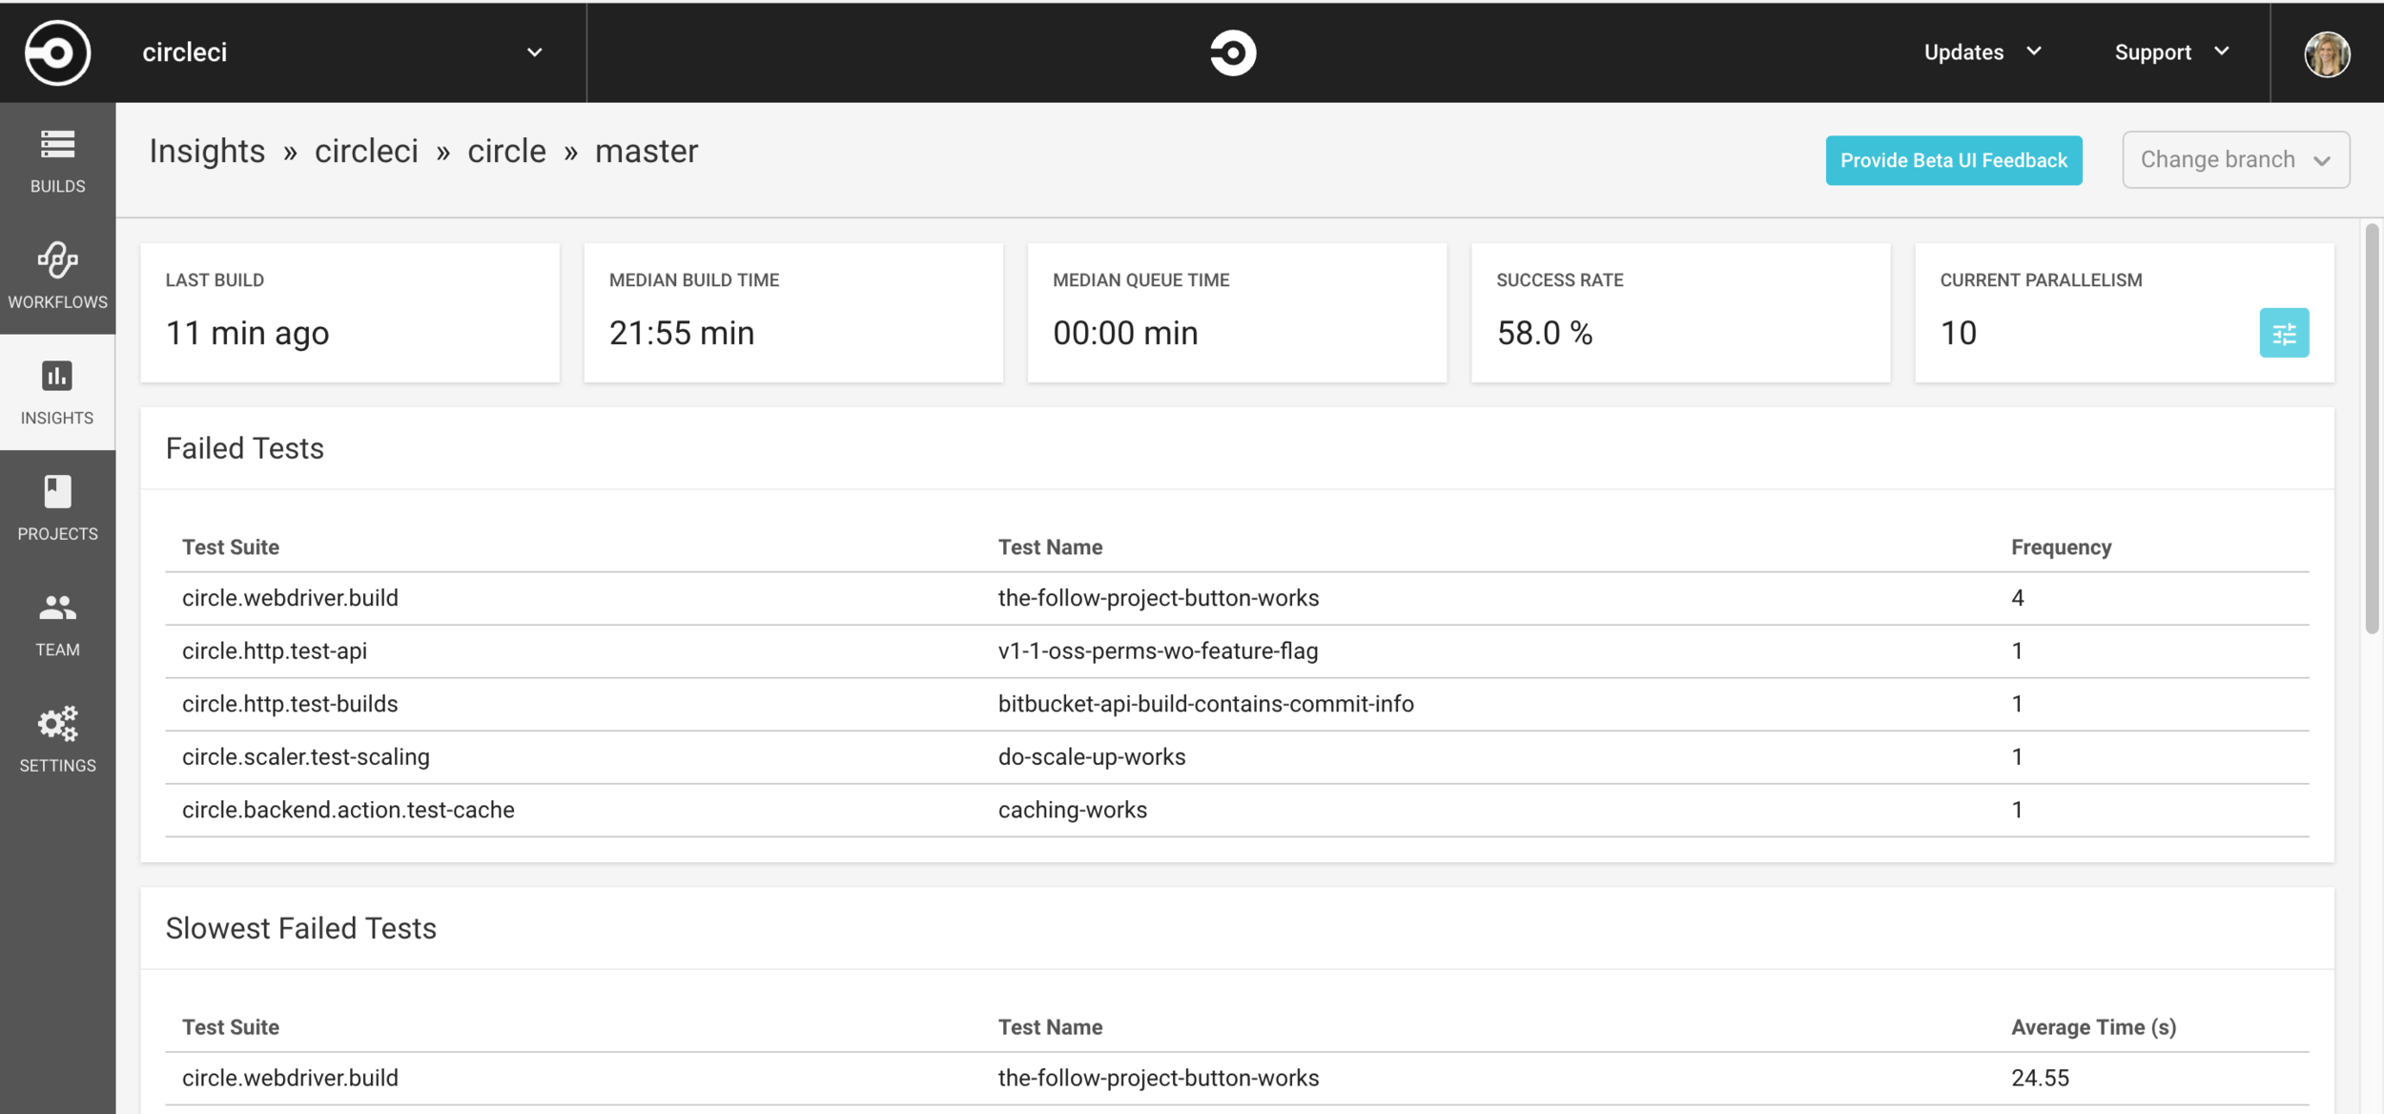Open Settings gear in the sidebar
2384x1114 pixels.
(57, 739)
